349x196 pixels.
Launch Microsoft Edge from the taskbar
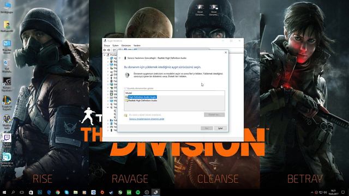point(49,192)
